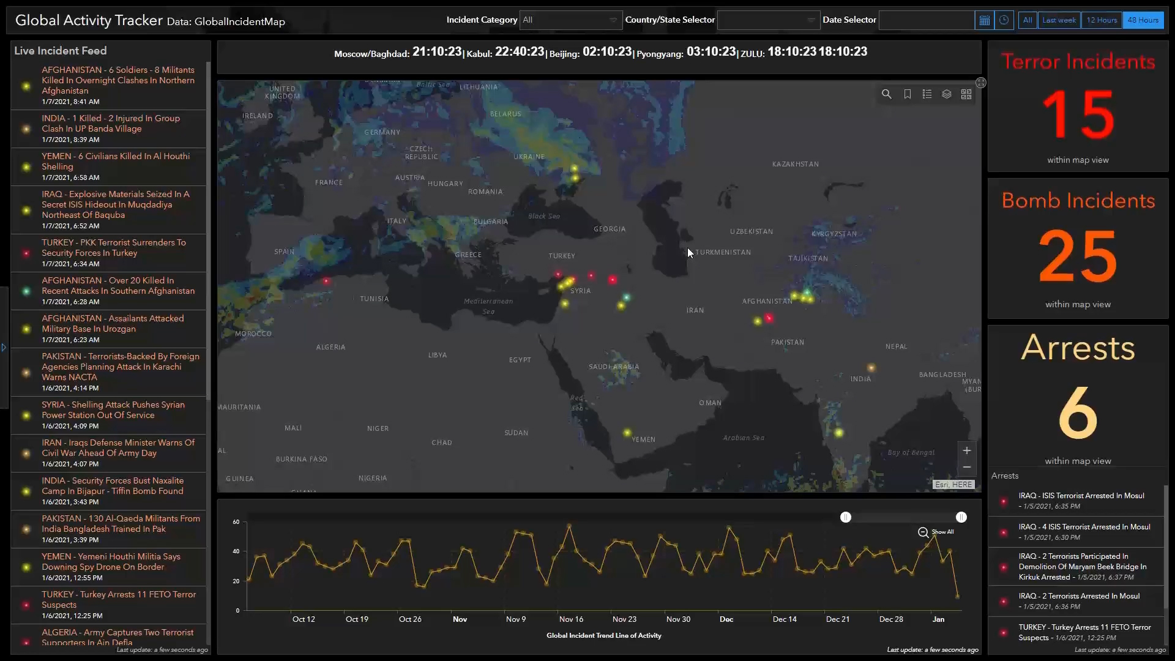Image resolution: width=1175 pixels, height=661 pixels.
Task: Click the left chart range slider handle
Action: pos(845,518)
